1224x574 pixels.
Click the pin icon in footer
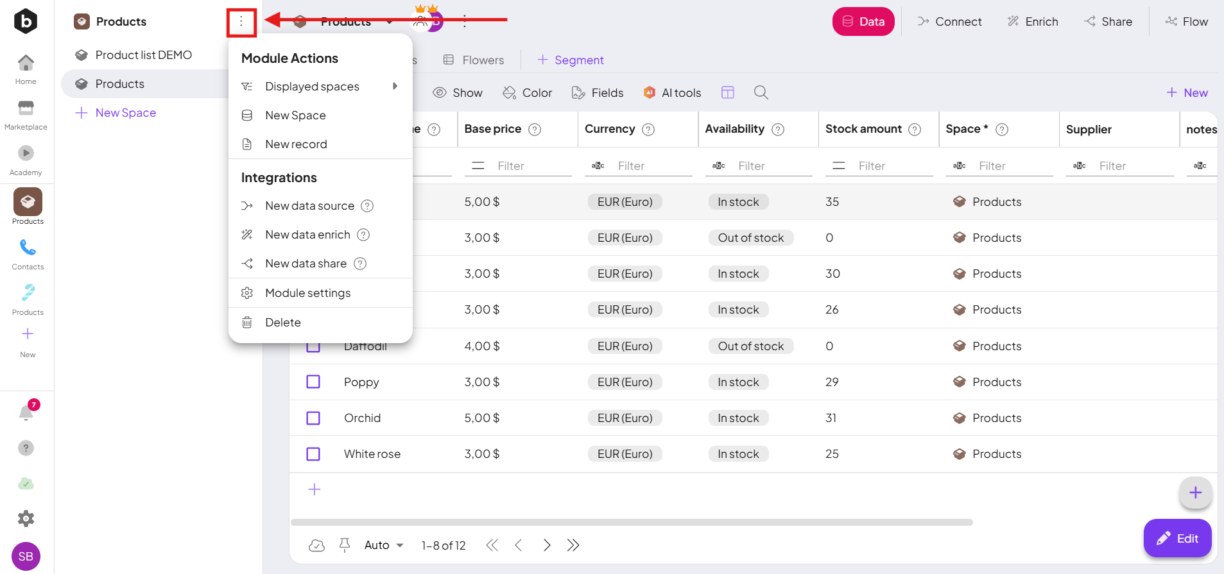click(x=345, y=545)
